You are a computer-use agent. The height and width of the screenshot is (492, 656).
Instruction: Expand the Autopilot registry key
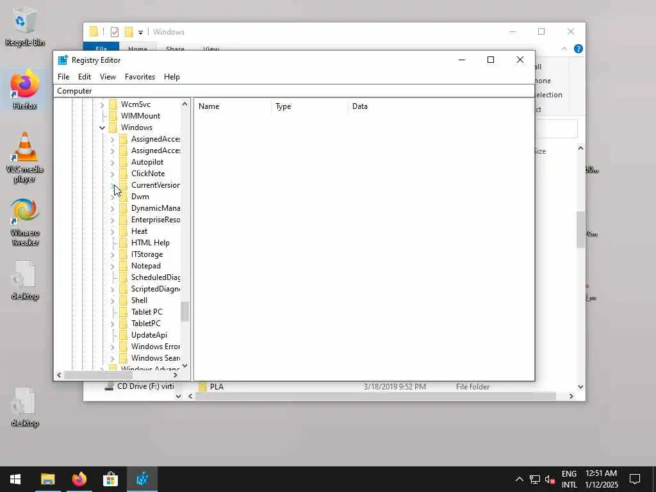point(112,162)
